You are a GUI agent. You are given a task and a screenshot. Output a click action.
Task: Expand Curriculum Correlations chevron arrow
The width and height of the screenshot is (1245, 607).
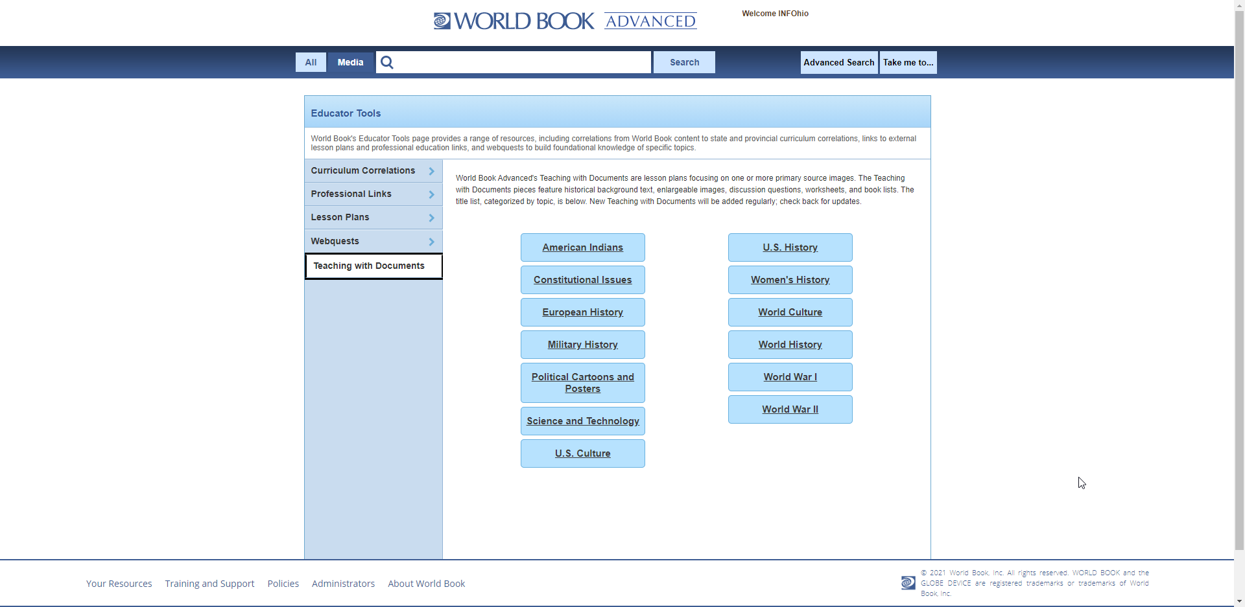(x=431, y=171)
